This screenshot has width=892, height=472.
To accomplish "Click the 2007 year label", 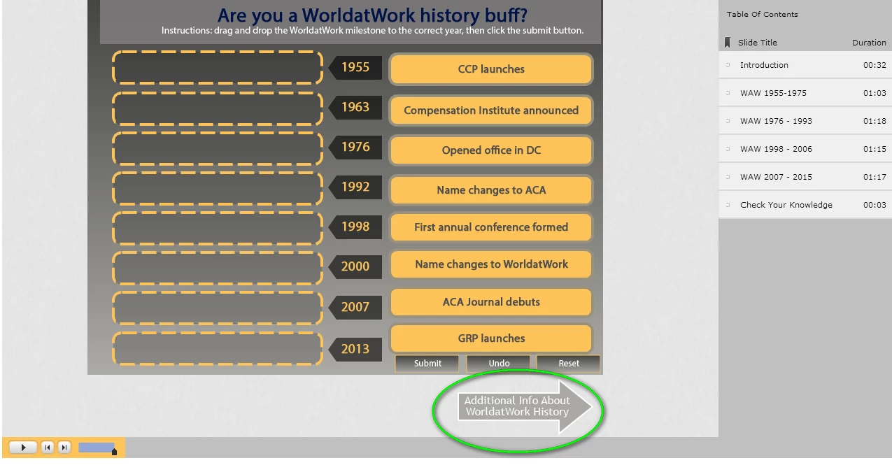I will 355,308.
